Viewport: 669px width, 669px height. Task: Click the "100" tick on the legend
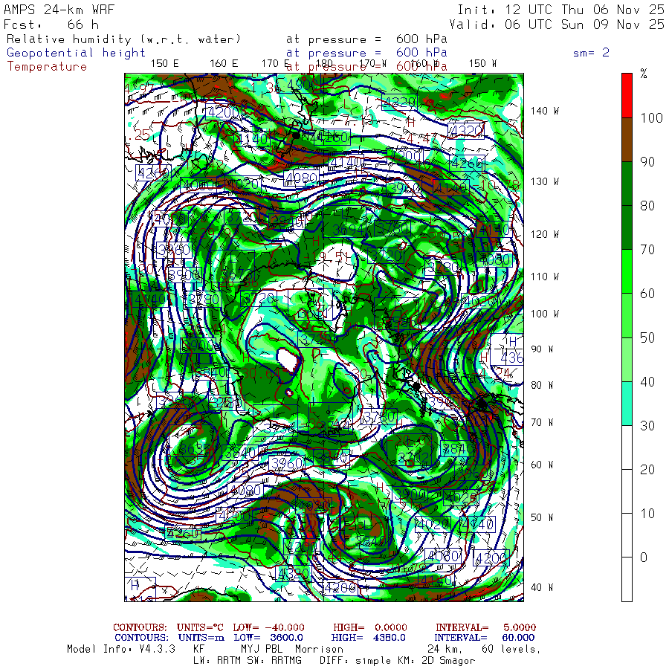pos(649,118)
